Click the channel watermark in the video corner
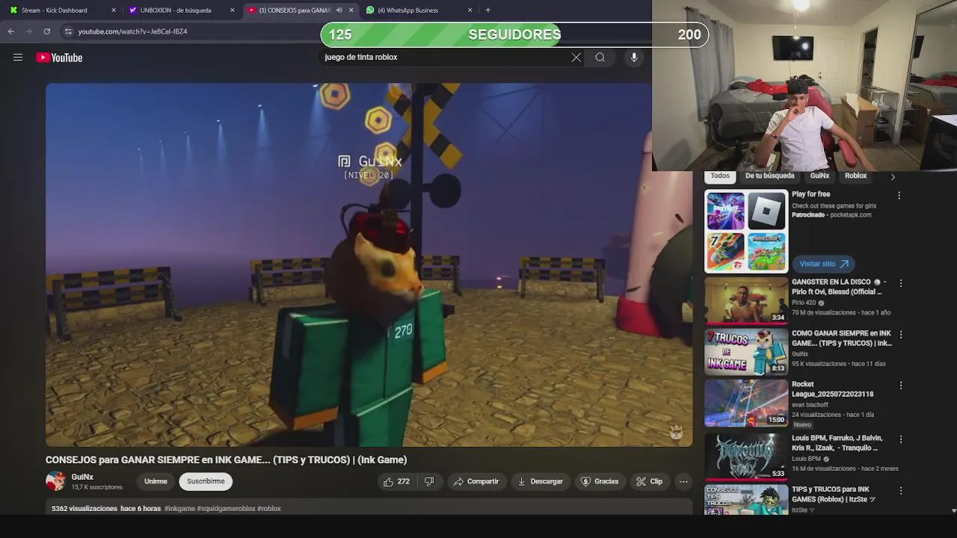The height and width of the screenshot is (538, 957). click(676, 432)
